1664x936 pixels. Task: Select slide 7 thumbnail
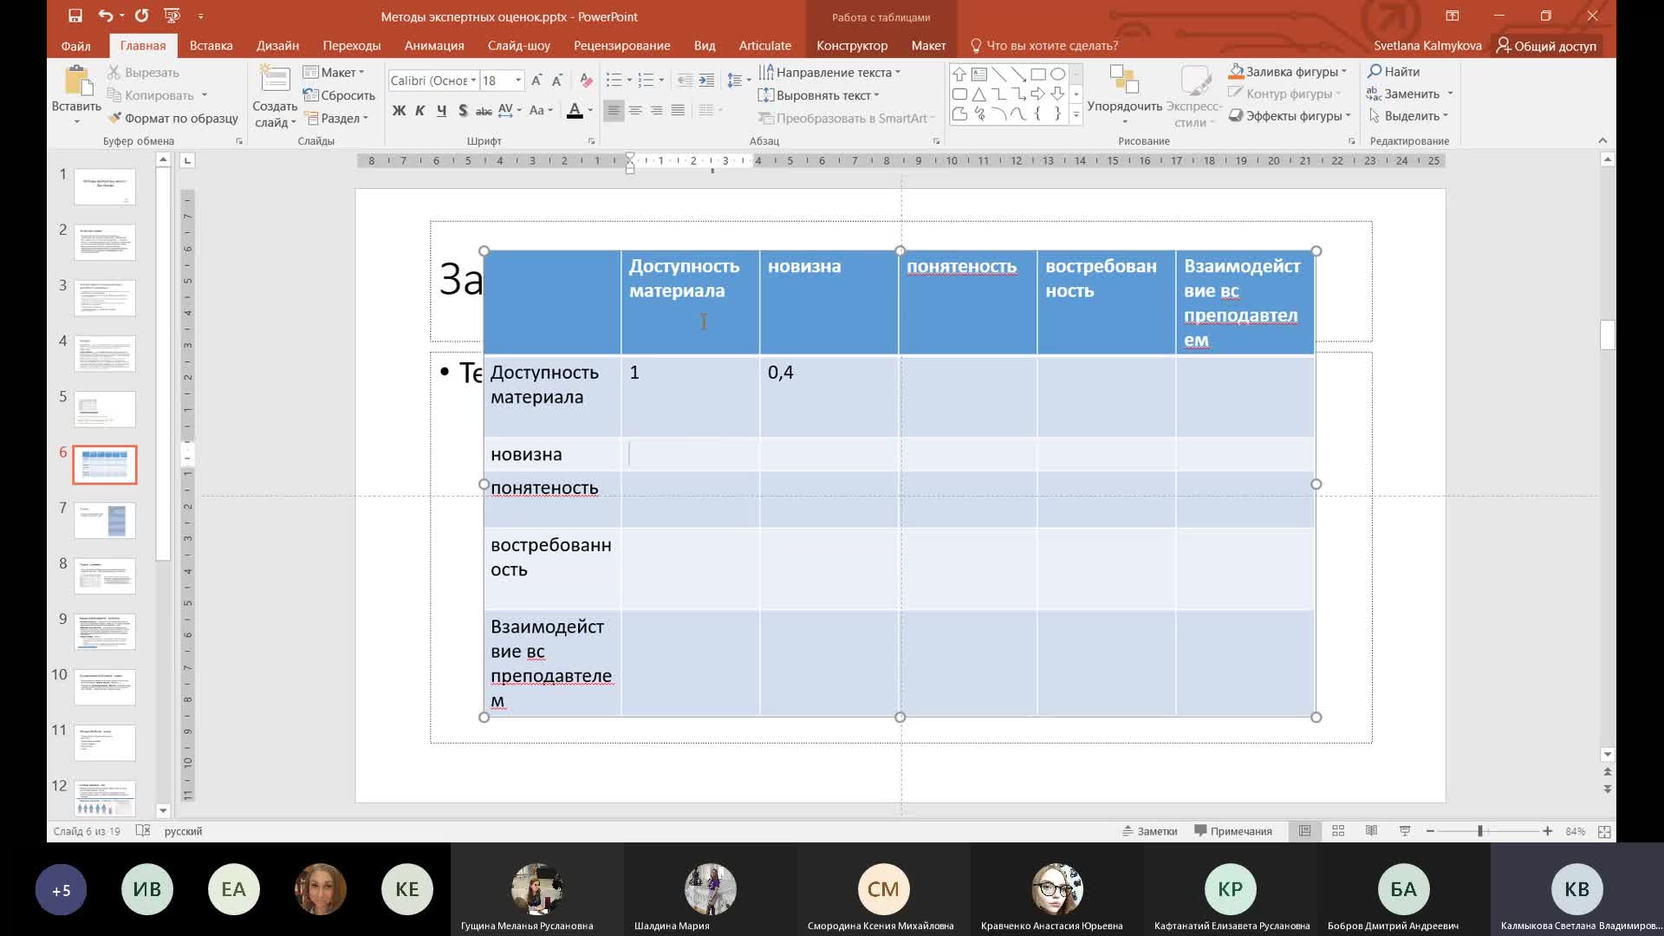[105, 521]
